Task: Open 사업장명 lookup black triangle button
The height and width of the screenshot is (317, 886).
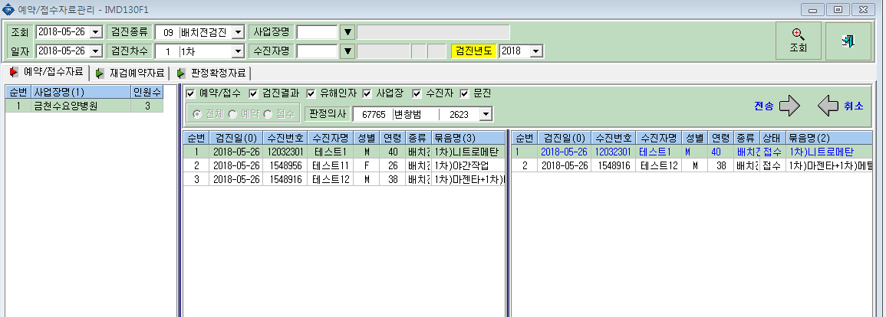Action: 348,32
